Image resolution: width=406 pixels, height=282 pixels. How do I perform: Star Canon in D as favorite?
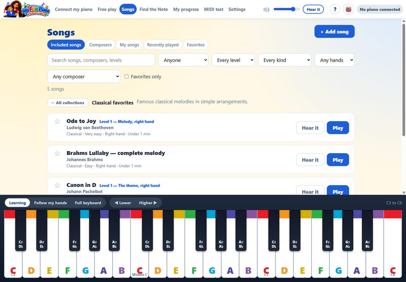(x=57, y=185)
